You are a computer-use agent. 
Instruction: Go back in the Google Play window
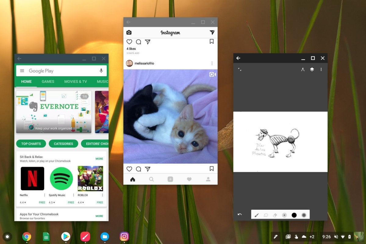(x=20, y=59)
